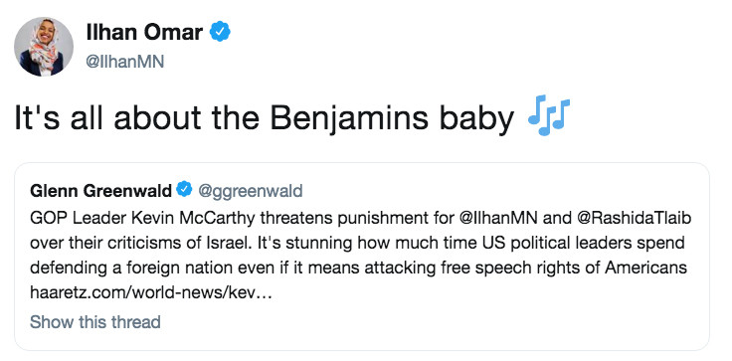Click verified badge next to Ilhan Omar

coord(220,32)
